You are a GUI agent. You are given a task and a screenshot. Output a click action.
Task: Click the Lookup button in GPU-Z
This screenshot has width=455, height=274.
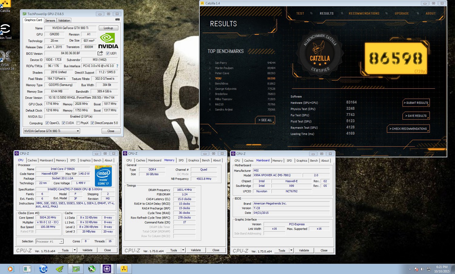[108, 28]
